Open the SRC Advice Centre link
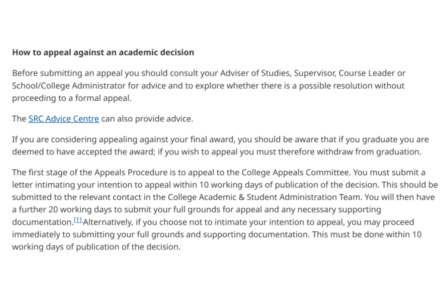 [64, 119]
